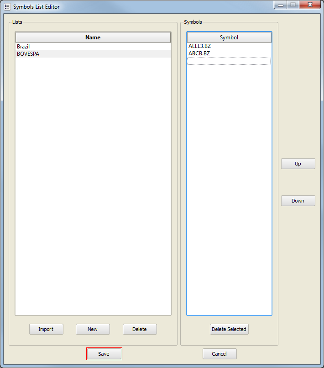The height and width of the screenshot is (368, 324).
Task: Click the Name column header
Action: click(x=93, y=37)
